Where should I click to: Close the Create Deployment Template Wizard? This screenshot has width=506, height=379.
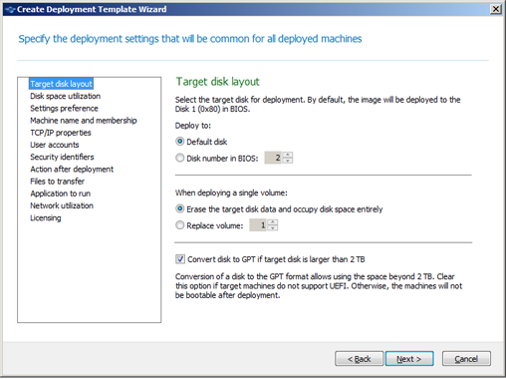click(496, 9)
